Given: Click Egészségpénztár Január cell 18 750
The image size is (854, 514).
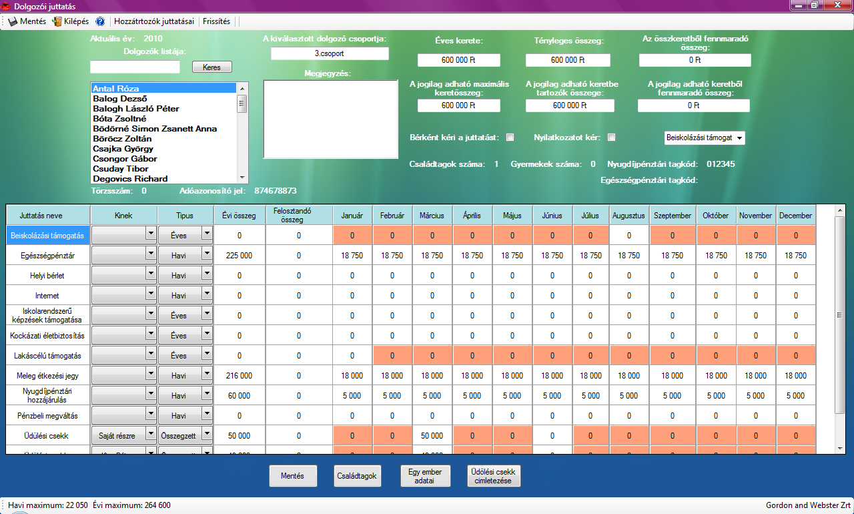Looking at the screenshot, I should point(352,255).
